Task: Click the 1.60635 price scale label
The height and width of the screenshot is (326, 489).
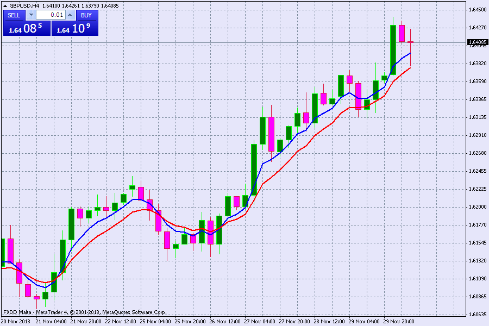Action: click(x=478, y=315)
